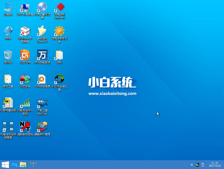Launch 分区助手 partition assistant icon

tap(25, 79)
